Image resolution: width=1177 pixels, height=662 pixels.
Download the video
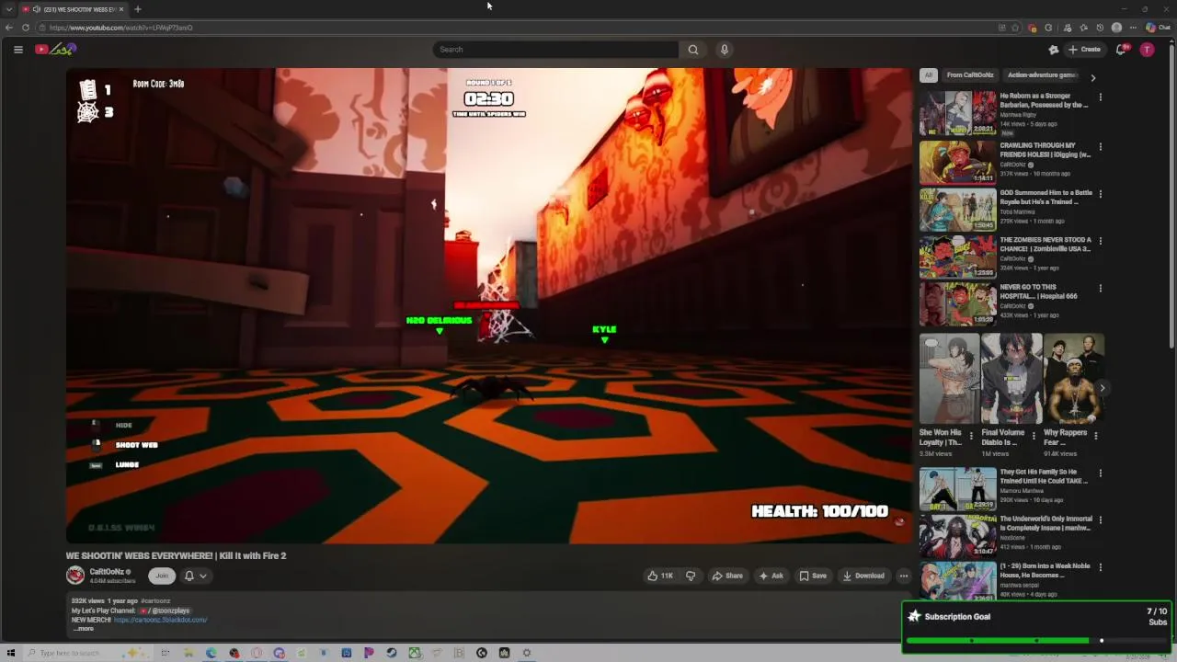pyautogui.click(x=863, y=576)
